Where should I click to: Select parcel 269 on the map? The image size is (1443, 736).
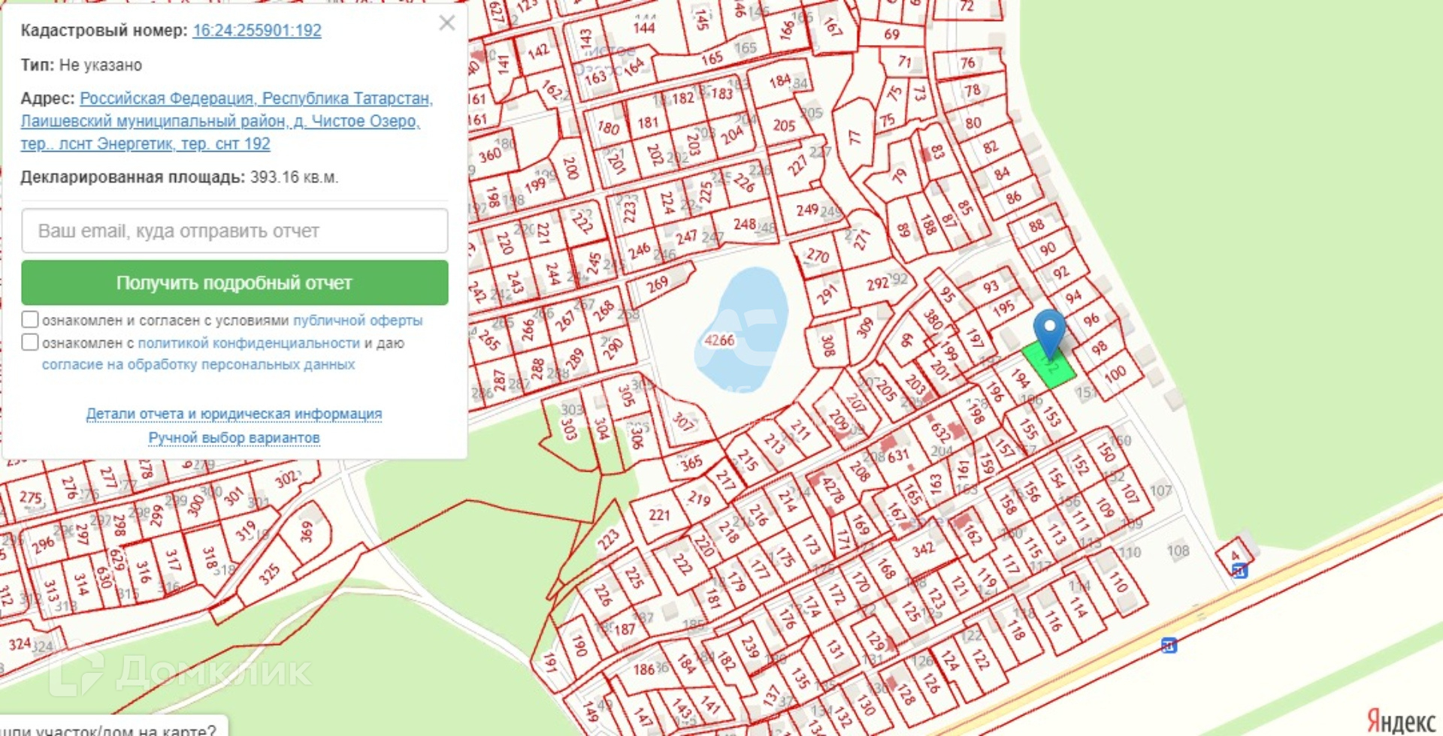coord(657,285)
